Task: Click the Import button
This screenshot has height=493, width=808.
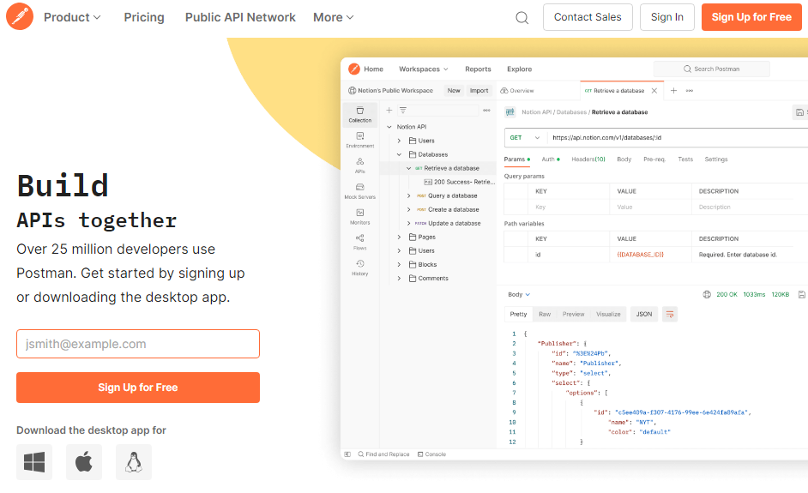Action: click(479, 91)
